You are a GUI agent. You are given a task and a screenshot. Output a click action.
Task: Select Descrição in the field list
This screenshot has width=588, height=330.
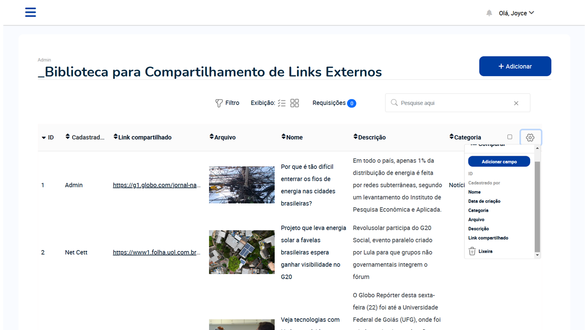coord(479,229)
